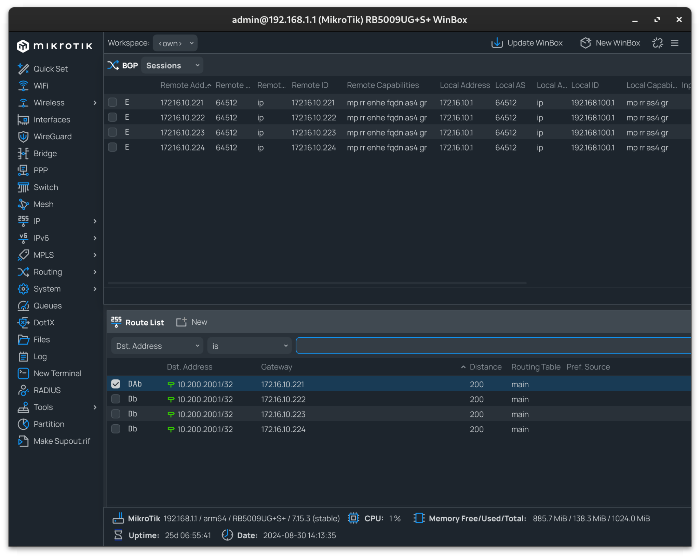700x557 pixels.
Task: Click the BGP shuffle icon in panel header
Action: [x=113, y=65]
